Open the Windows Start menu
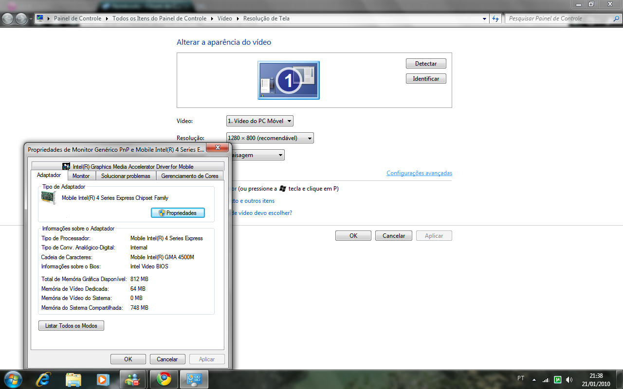The width and height of the screenshot is (623, 389). click(x=12, y=379)
